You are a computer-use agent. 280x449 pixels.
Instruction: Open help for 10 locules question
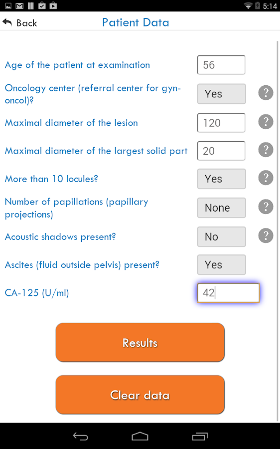[x=266, y=178]
